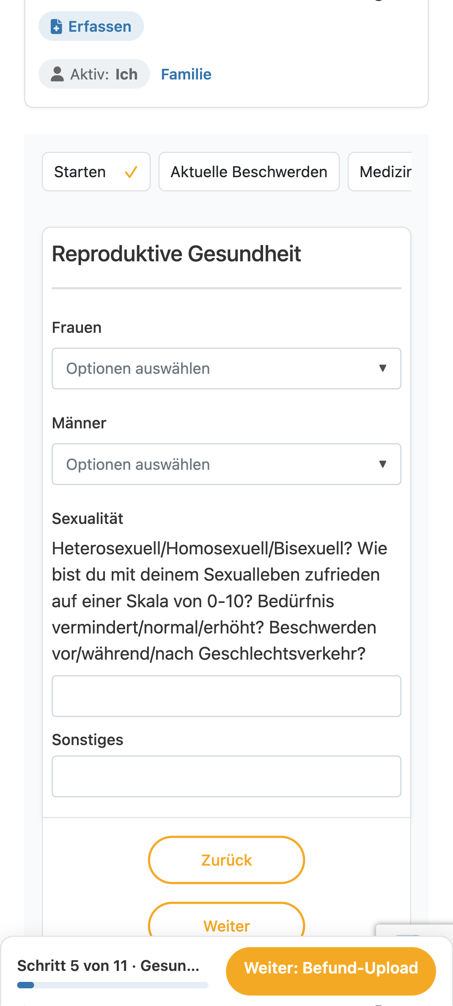Click the Schritt 5 von 11 label

[x=72, y=966]
